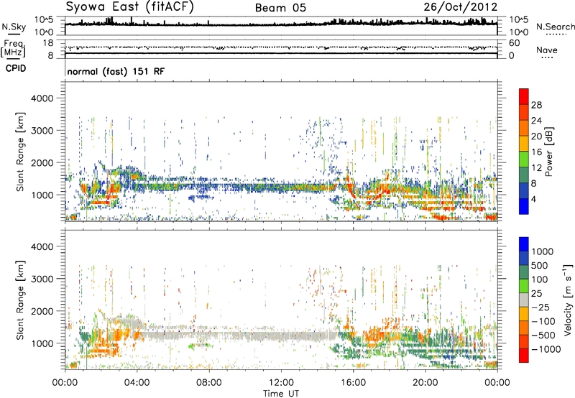
Task: Click the '100' velocity colorbar tick label
Action: 540,279
